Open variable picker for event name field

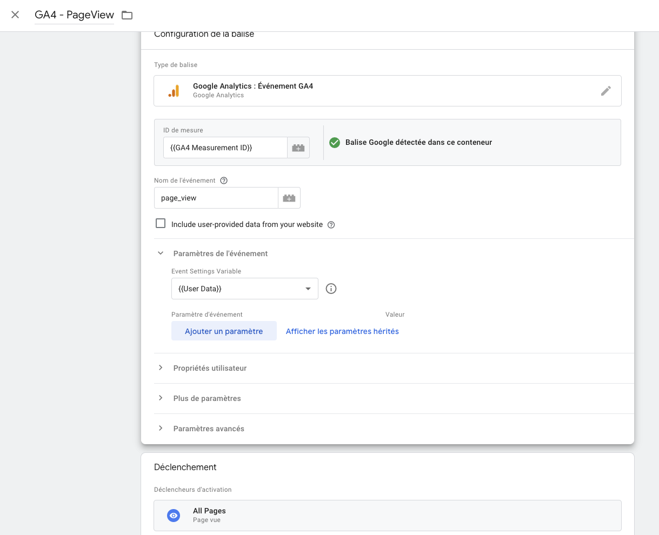coord(289,198)
